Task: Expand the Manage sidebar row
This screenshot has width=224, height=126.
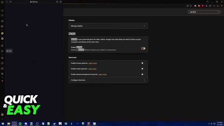Action: click(x=108, y=26)
